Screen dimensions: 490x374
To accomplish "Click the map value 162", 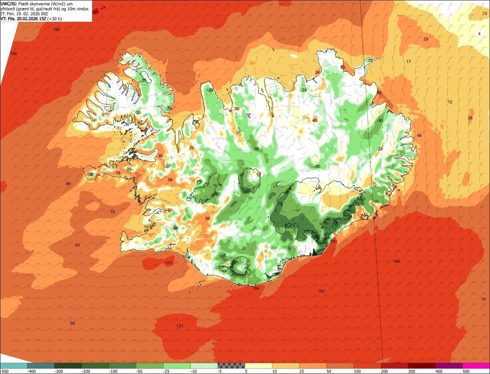I will [321, 291].
